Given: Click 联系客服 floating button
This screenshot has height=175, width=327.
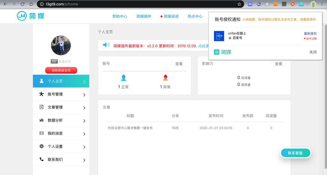Looking at the screenshot, I should [x=295, y=153].
